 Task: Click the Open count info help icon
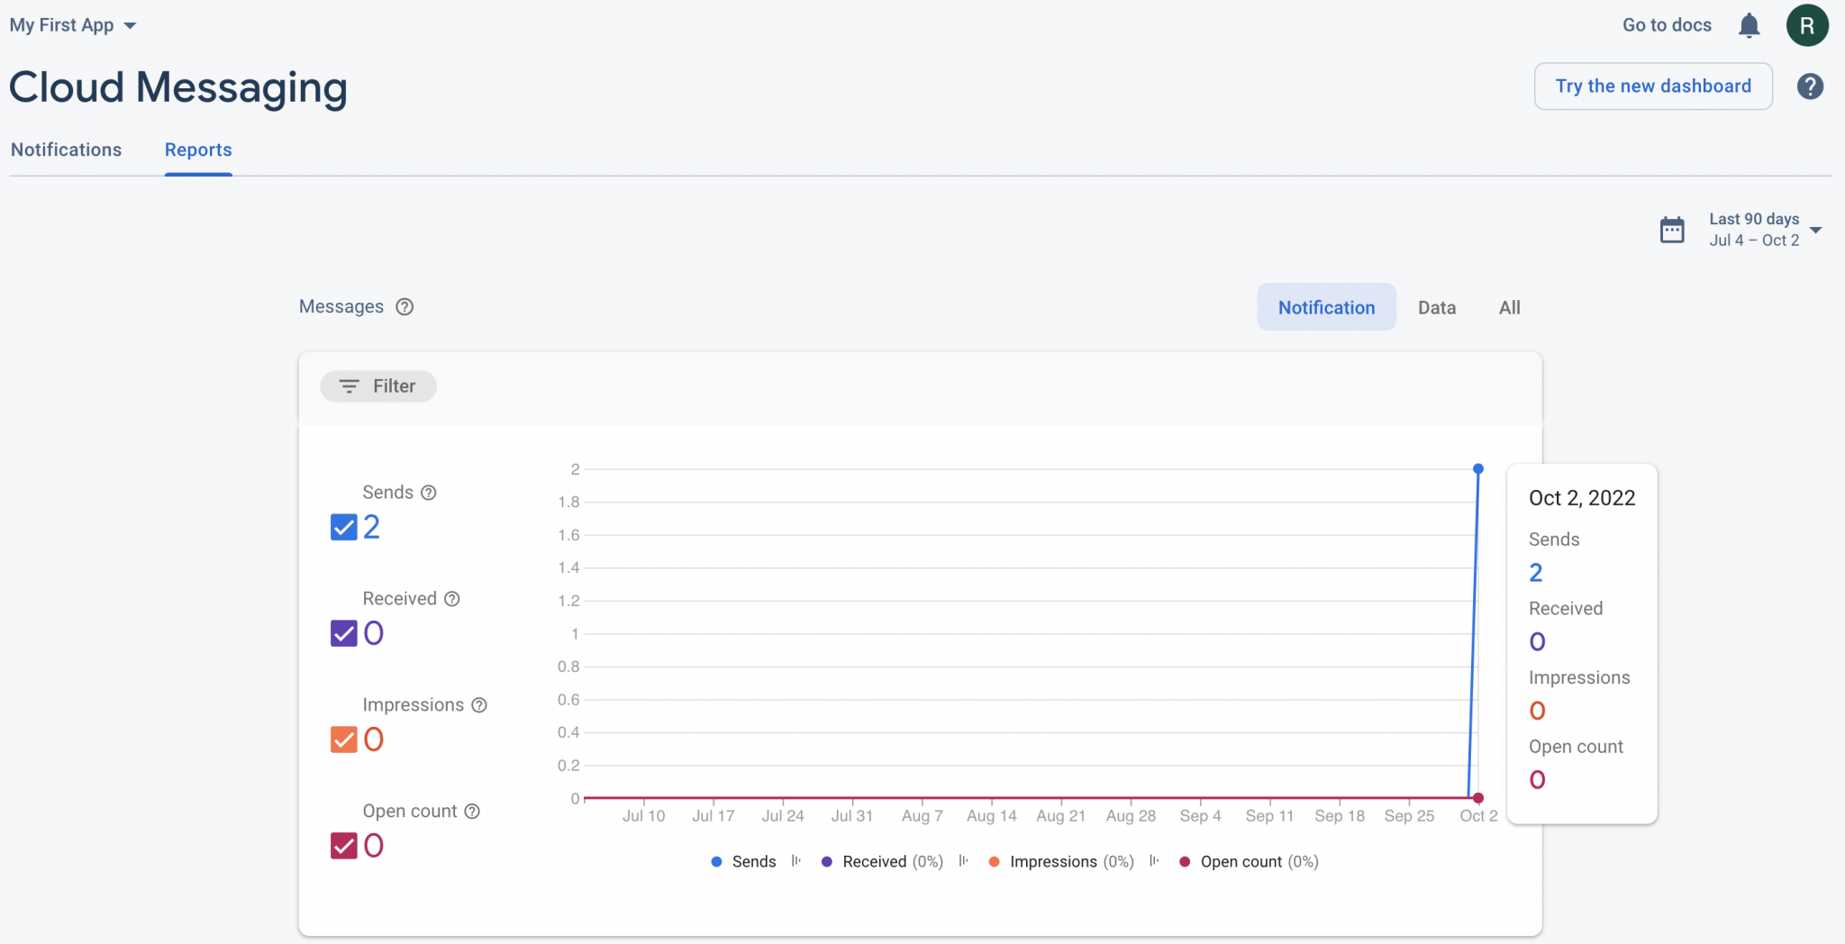(x=472, y=812)
